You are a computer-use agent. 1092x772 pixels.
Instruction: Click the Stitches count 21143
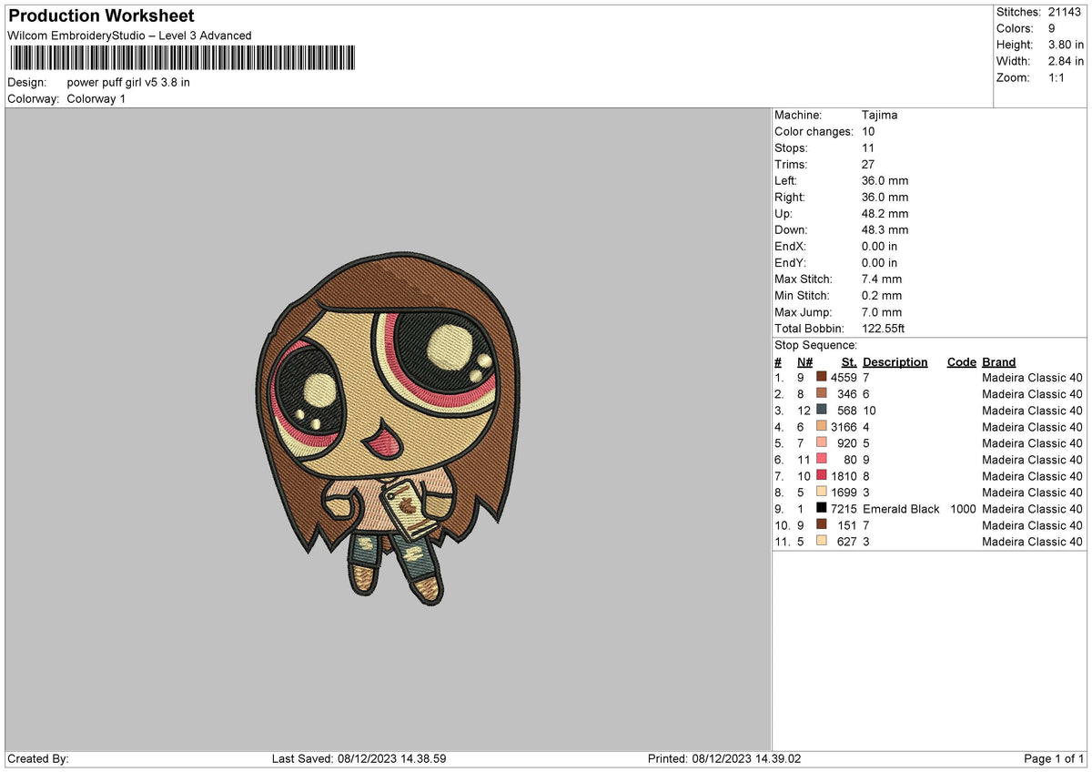[1067, 12]
